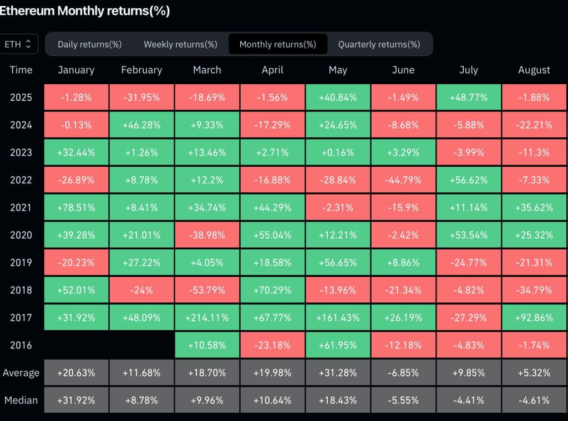Click the 2017 March +214.11% cell

coord(207,317)
